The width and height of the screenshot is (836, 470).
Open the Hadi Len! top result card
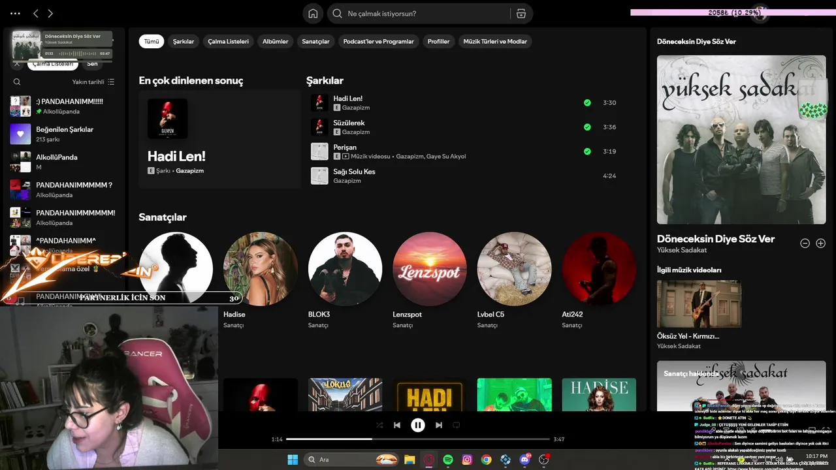(219, 140)
